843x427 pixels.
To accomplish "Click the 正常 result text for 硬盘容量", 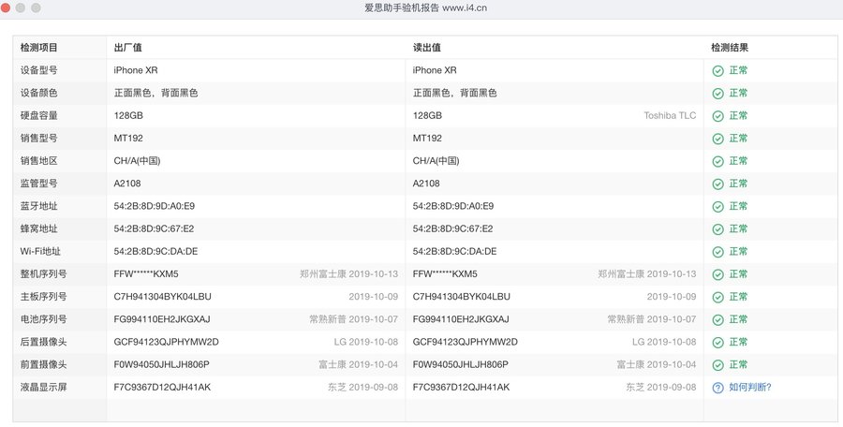I will point(738,115).
